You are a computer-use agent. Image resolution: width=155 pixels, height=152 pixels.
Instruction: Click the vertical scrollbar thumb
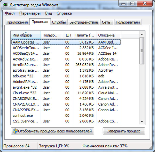point(142,52)
